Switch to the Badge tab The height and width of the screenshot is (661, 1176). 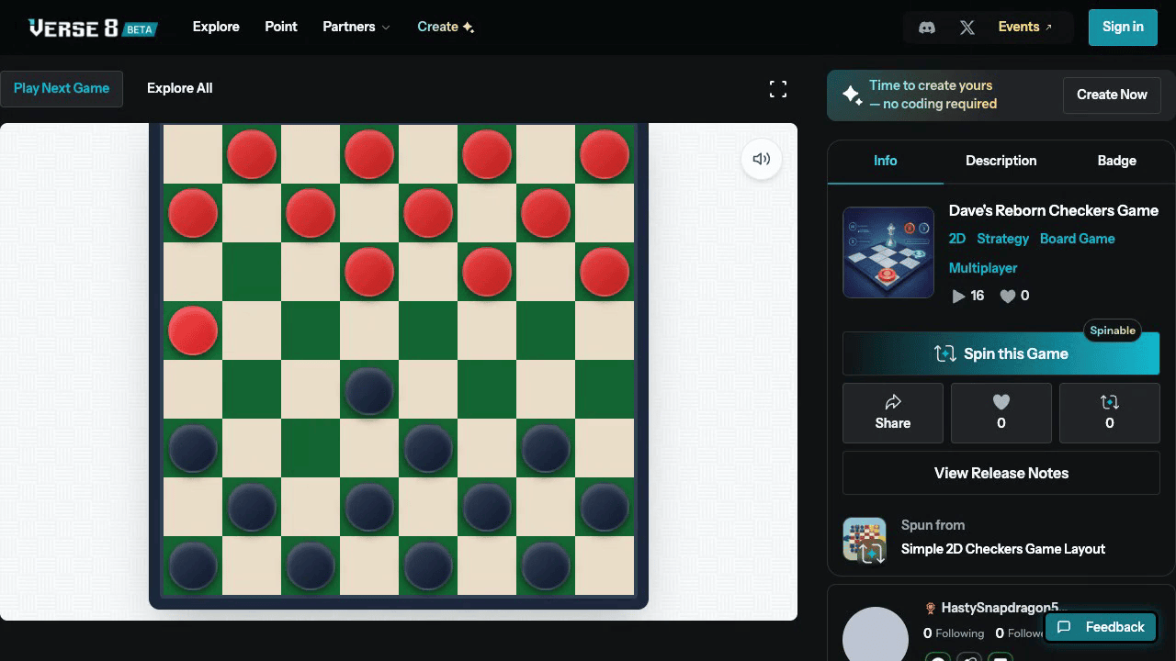tap(1116, 161)
